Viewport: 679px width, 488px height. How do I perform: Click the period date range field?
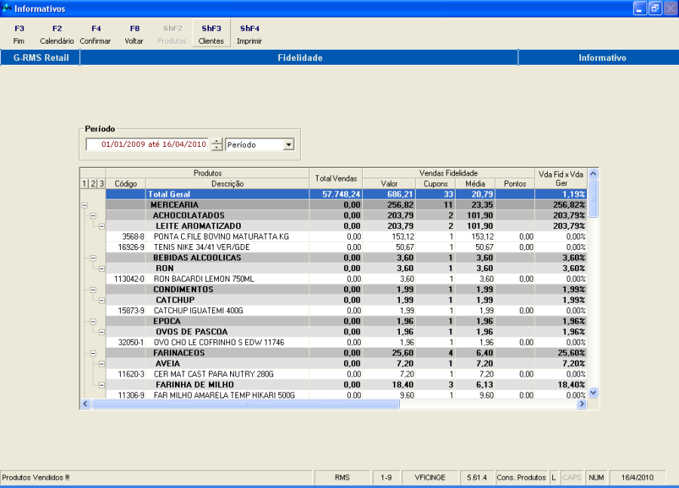pos(147,145)
